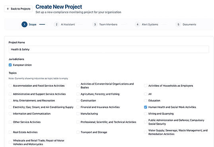Check Public Administration and Defence topic
214x147 pixels.
tap(146, 122)
